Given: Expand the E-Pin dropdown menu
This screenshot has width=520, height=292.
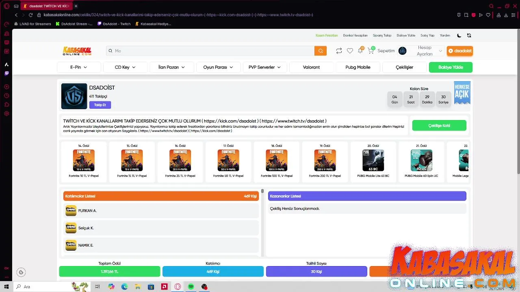Looking at the screenshot, I should pyautogui.click(x=79, y=67).
